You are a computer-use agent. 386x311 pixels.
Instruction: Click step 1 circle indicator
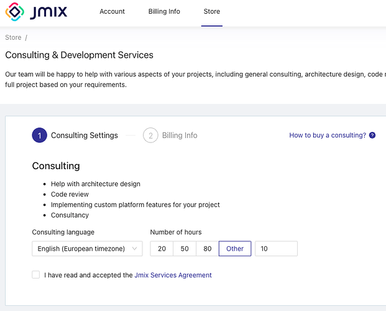pos(39,135)
